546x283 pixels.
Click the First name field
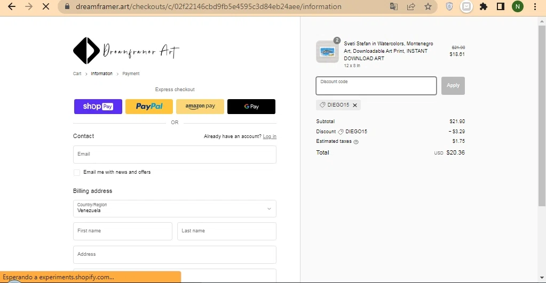123,231
